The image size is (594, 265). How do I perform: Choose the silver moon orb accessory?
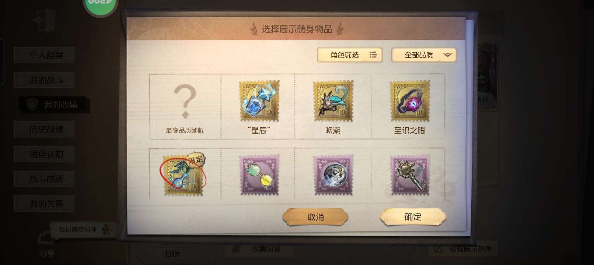[x=333, y=175]
